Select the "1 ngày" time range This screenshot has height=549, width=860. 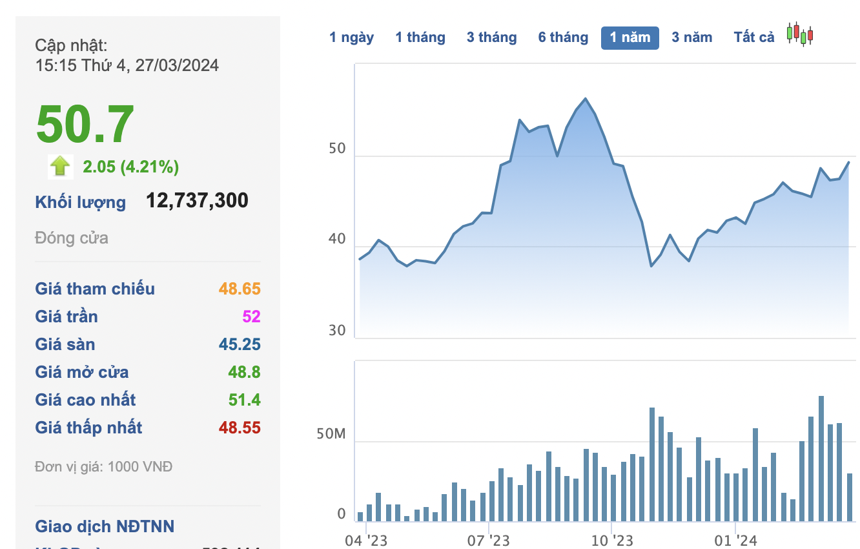tap(351, 37)
